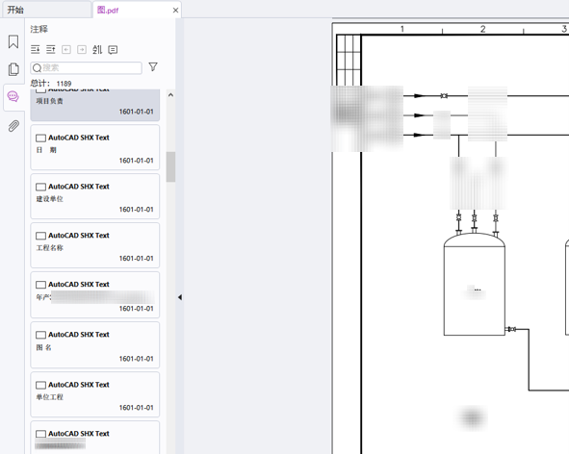
Task: Go to the next comment
Action: click(82, 49)
